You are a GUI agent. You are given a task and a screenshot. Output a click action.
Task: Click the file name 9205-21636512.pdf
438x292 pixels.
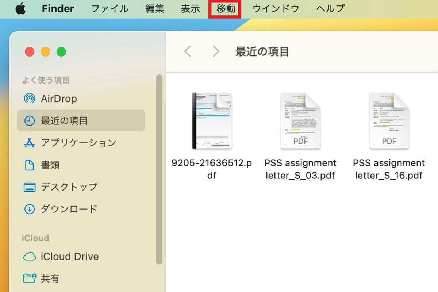click(212, 169)
